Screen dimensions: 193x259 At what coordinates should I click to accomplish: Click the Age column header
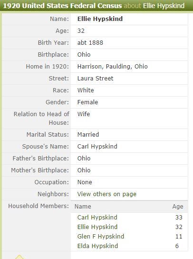point(178,207)
